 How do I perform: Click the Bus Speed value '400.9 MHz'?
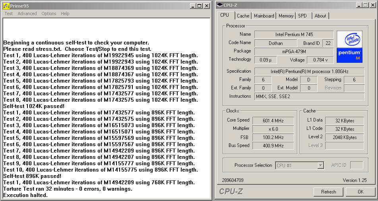pyautogui.click(x=273, y=146)
